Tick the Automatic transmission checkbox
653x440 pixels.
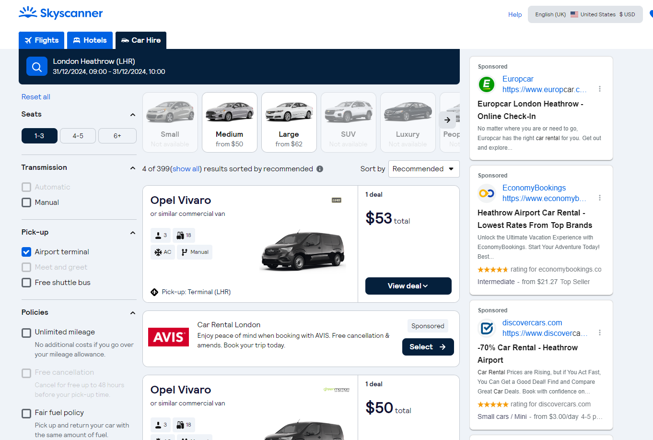[x=26, y=187]
